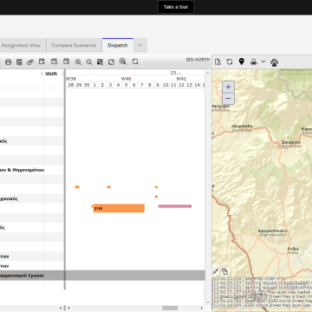312x312 pixels.
Task: Select the highlighted gray row ending in Εργασι
Action: pos(102,276)
